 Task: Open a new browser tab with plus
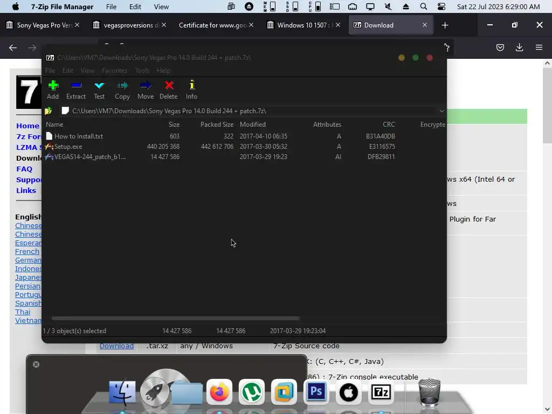tap(445, 25)
